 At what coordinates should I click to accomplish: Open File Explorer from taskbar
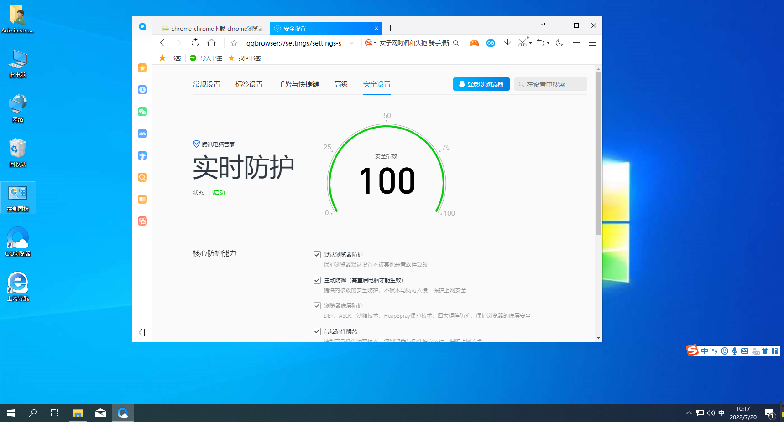tap(78, 413)
